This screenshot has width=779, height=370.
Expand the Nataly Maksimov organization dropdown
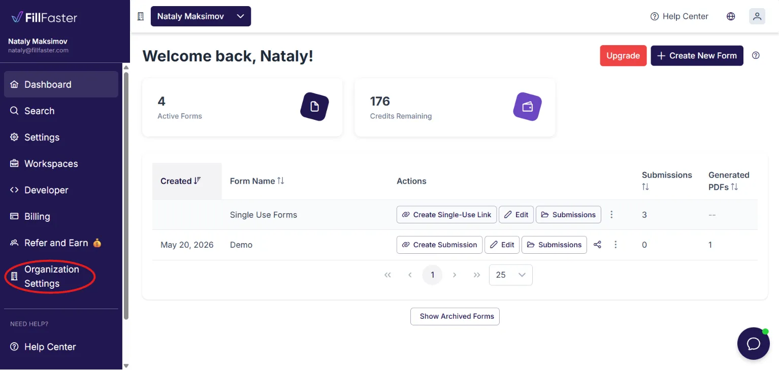[x=201, y=16]
